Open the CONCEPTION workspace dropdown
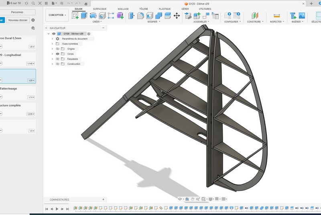The image size is (321, 215). [57, 15]
